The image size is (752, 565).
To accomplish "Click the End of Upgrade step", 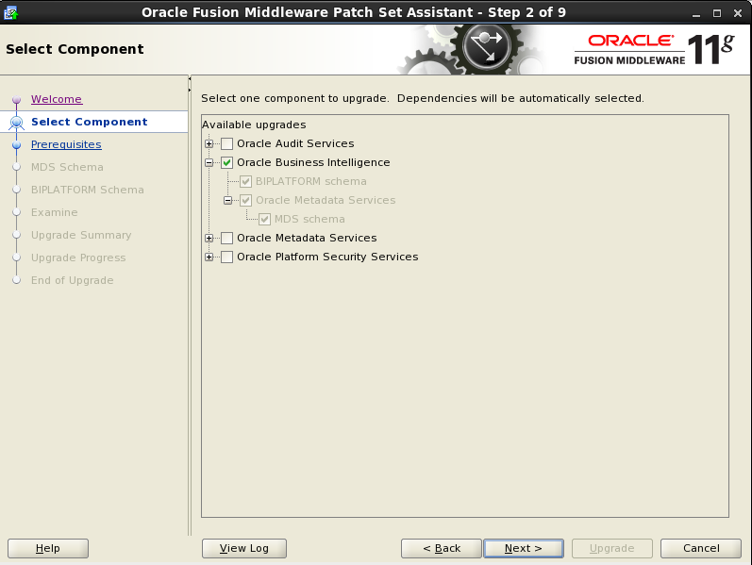I will point(73,280).
